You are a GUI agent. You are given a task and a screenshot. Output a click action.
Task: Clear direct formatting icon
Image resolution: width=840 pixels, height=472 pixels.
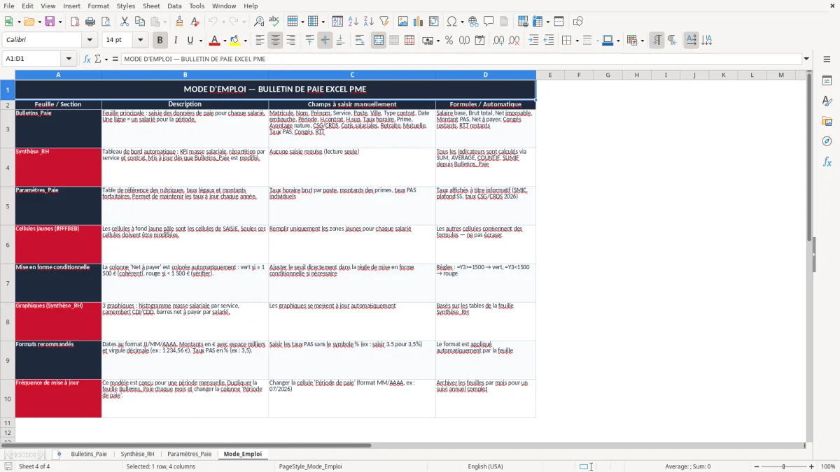(x=195, y=22)
